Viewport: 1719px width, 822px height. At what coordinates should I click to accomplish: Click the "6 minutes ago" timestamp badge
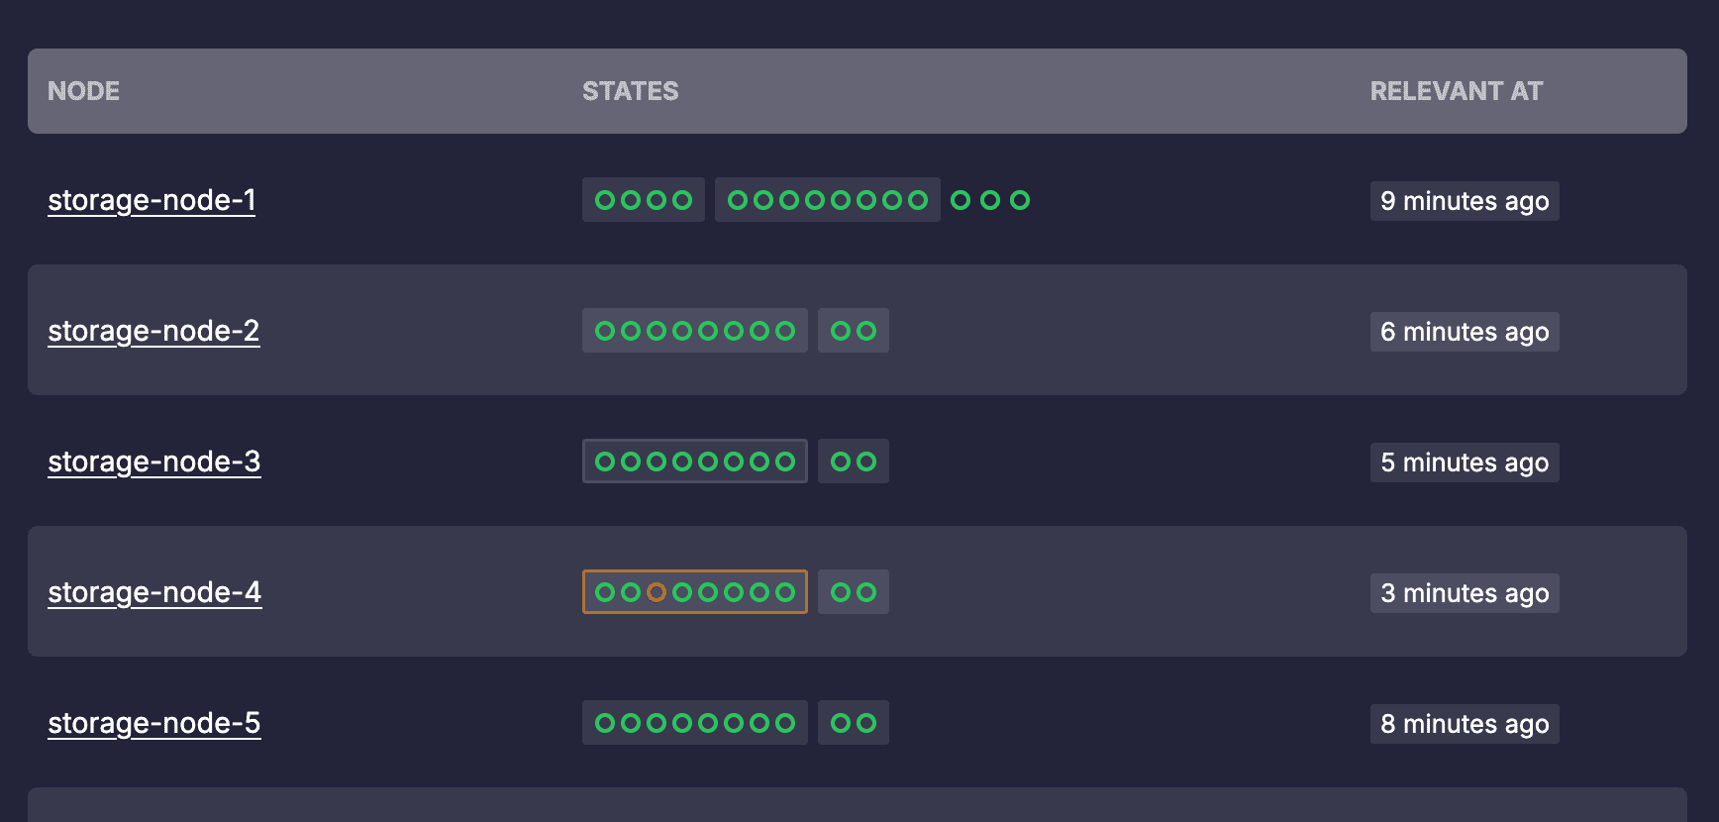[1465, 332]
